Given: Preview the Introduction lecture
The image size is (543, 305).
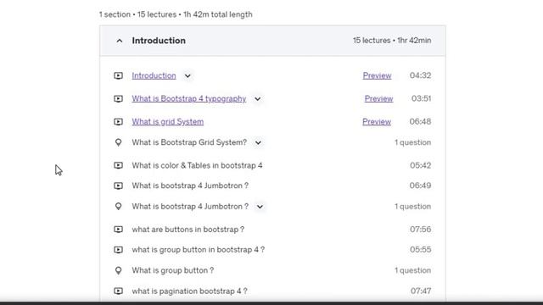Looking at the screenshot, I should point(377,75).
